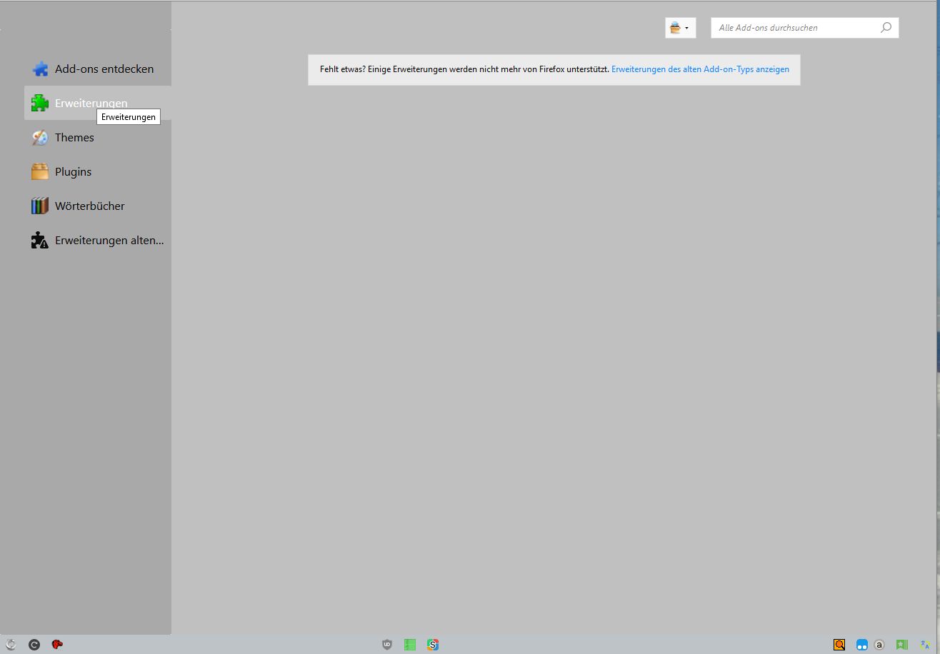This screenshot has height=654, width=940.
Task: Open the orange magnifier extension icon
Action: click(839, 645)
